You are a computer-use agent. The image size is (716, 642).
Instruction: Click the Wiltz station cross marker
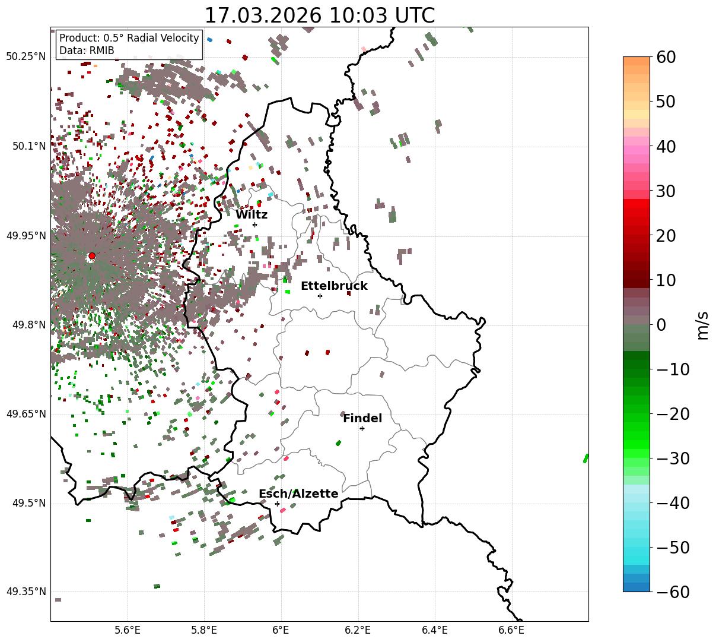(254, 224)
